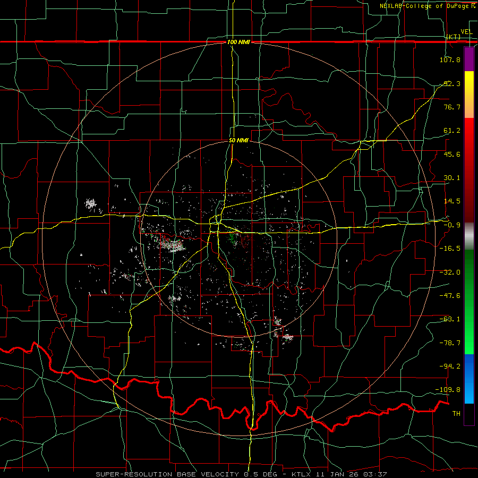Pick the purple segment of the velocity color bar

pyautogui.click(x=469, y=59)
